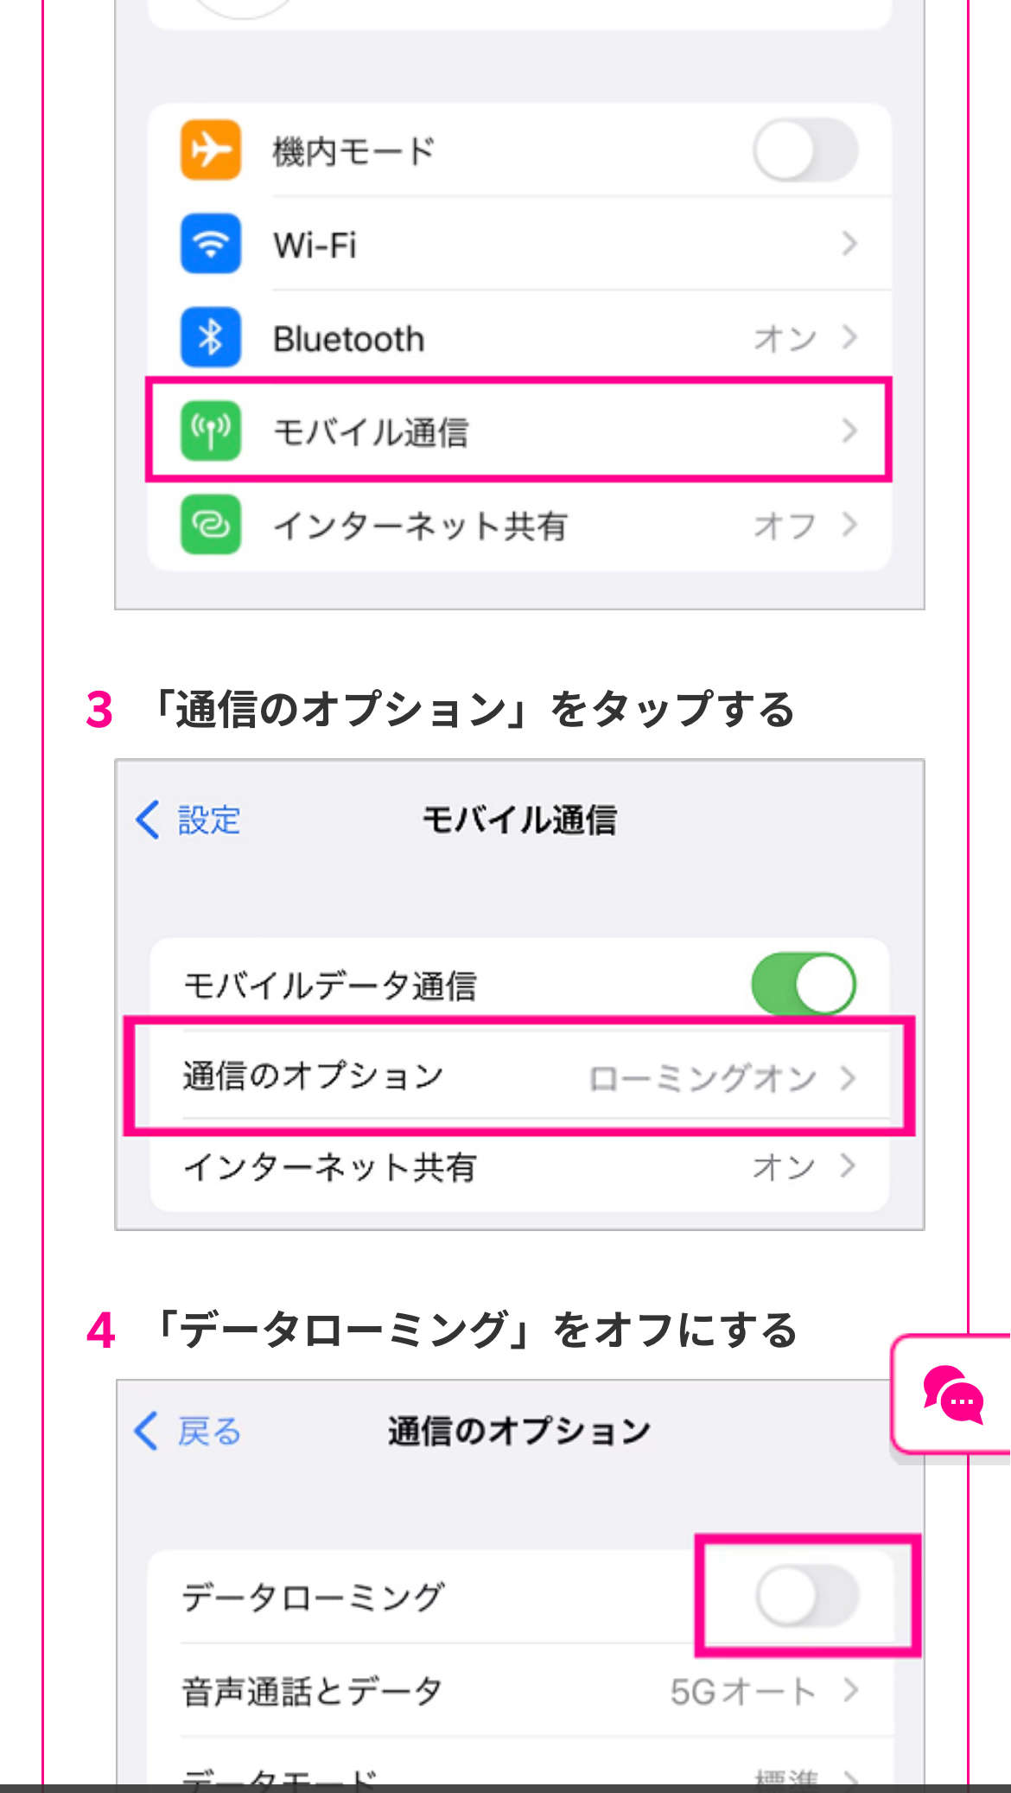Toggle the 機内モード switch
The image size is (1011, 1793).
(x=804, y=150)
